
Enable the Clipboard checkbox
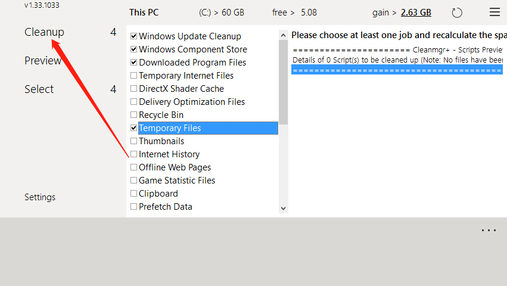point(133,194)
